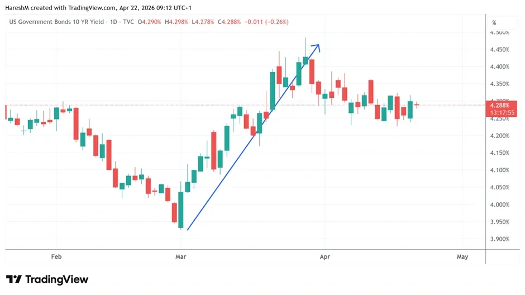The height and width of the screenshot is (295, 525).
Task: Click the TradingView wordmark text
Action: (56, 279)
